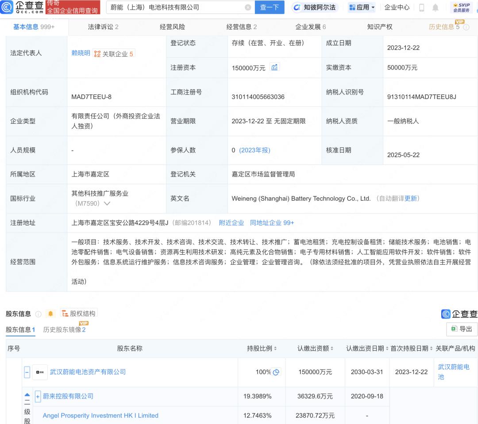The height and width of the screenshot is (424, 478).
Task: Click 91310114MAD7TEEU8J taxpayer ID
Action: (422, 97)
